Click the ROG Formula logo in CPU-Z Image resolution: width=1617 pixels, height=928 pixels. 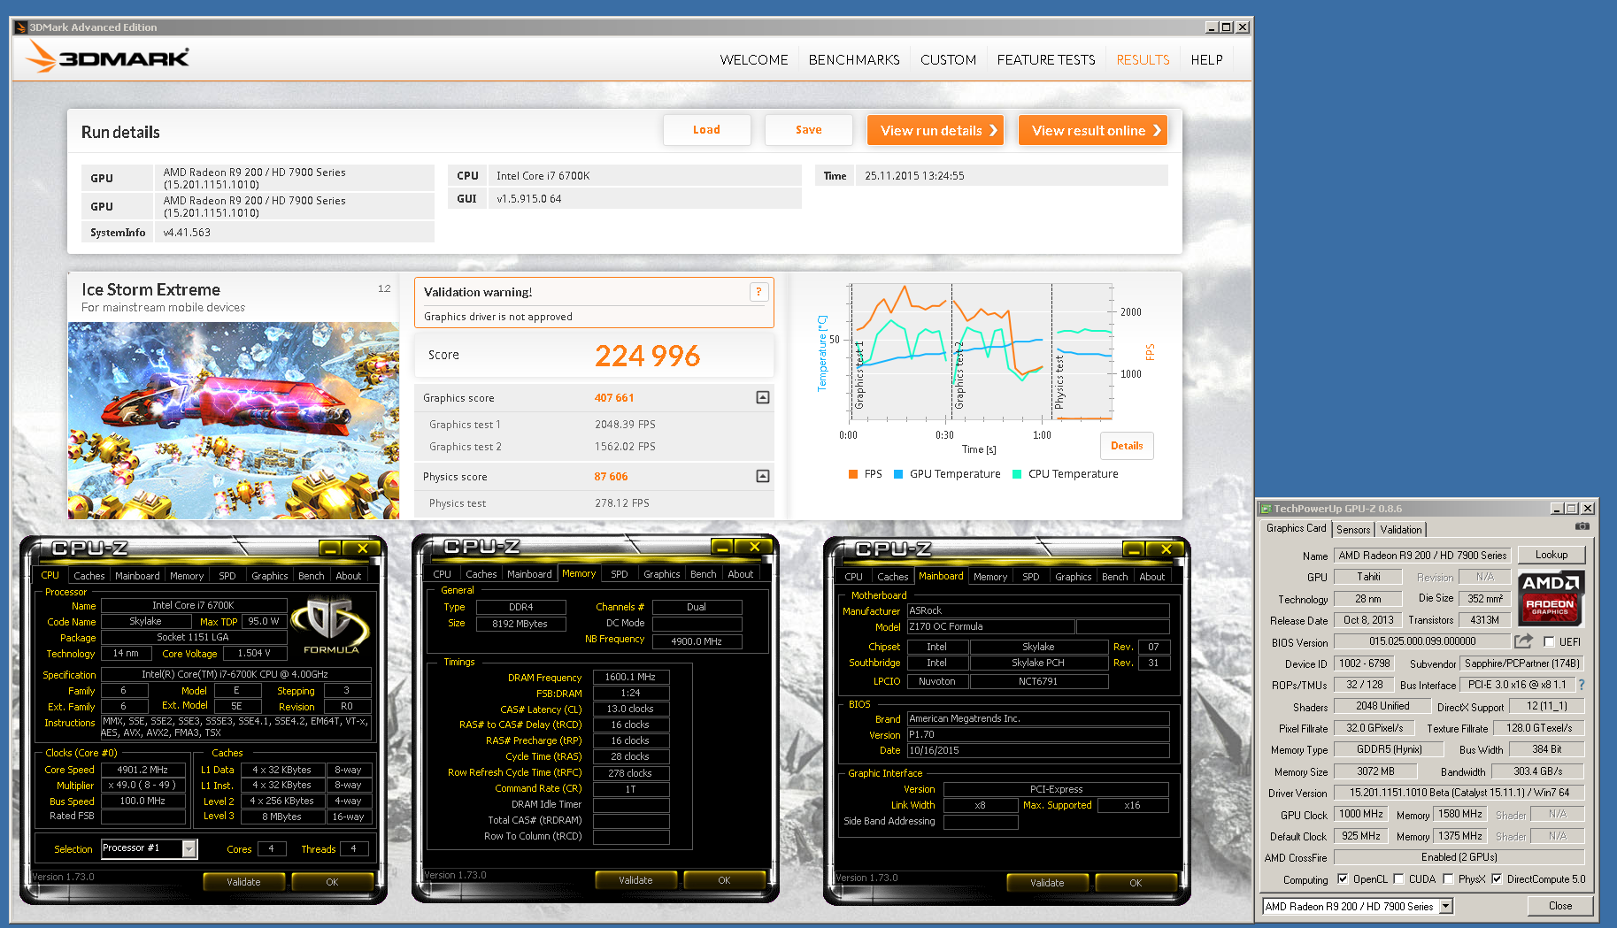[331, 625]
